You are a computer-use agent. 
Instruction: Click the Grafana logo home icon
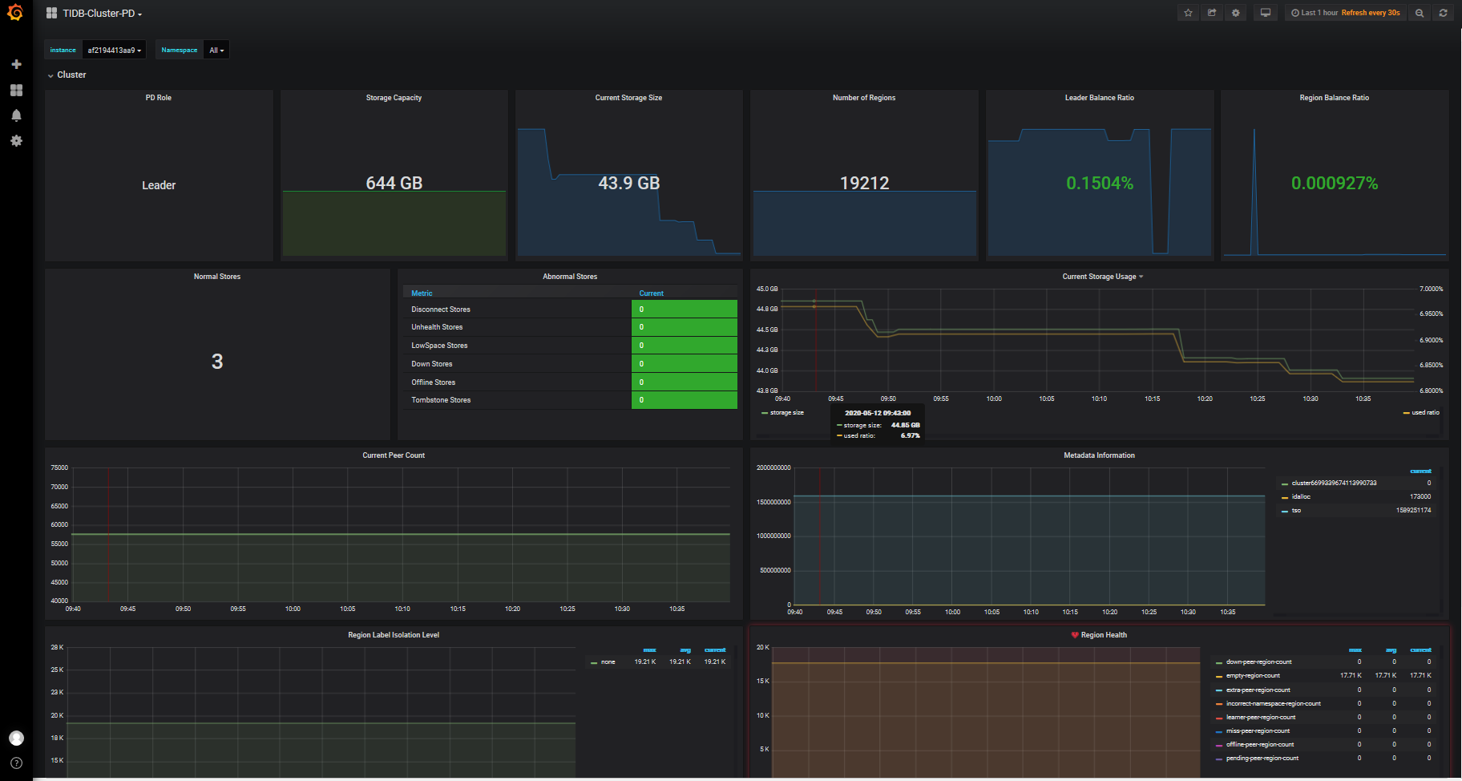coord(15,13)
